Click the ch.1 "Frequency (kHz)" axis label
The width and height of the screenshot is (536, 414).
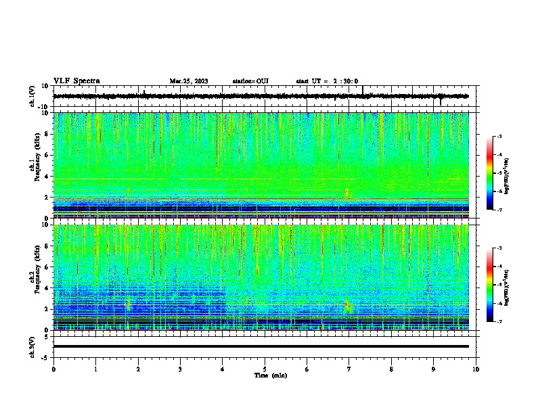tap(37, 157)
